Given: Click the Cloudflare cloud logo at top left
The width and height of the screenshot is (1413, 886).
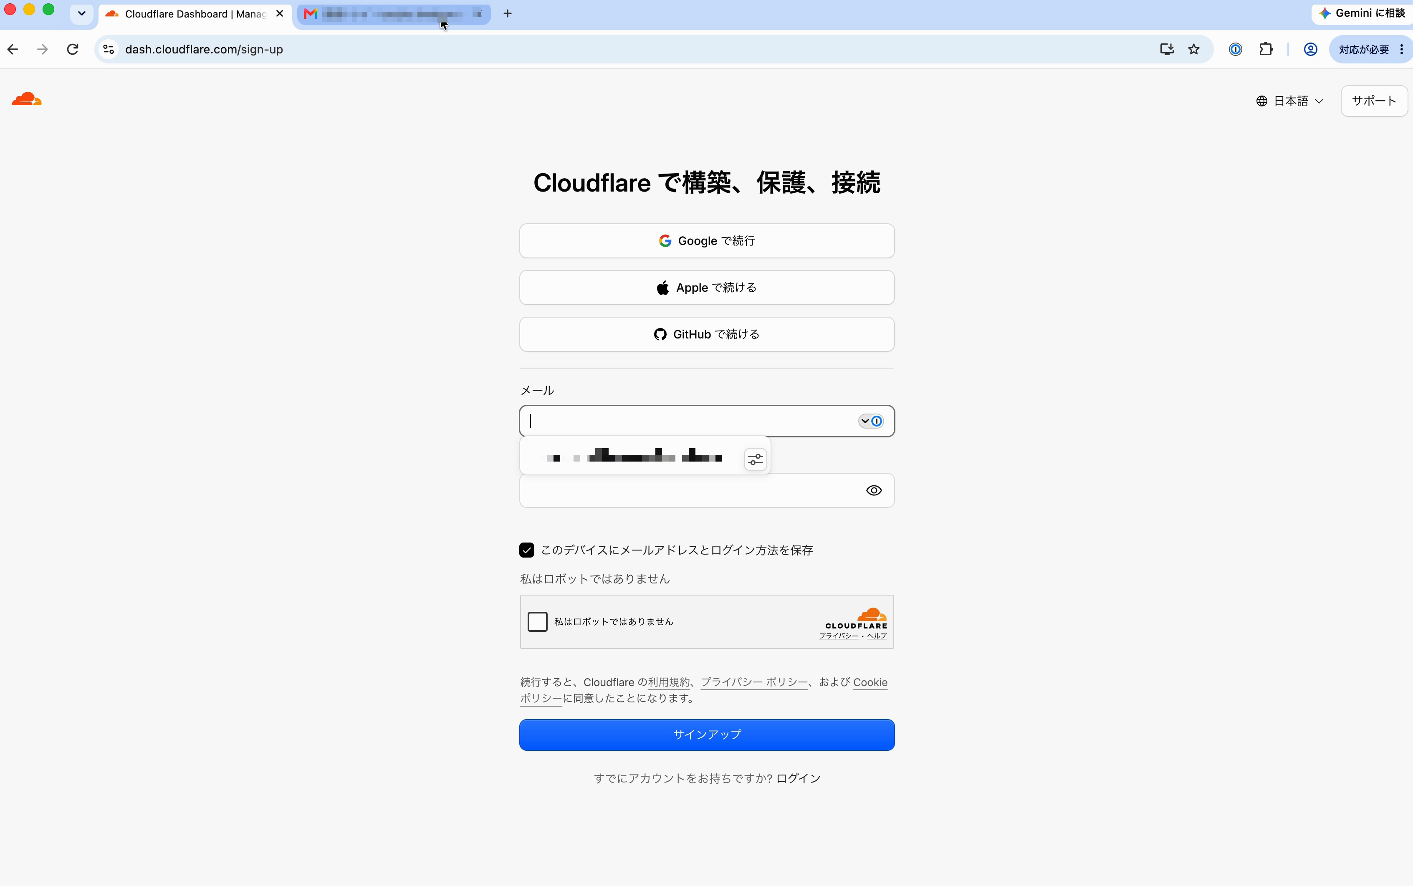Looking at the screenshot, I should [x=26, y=99].
